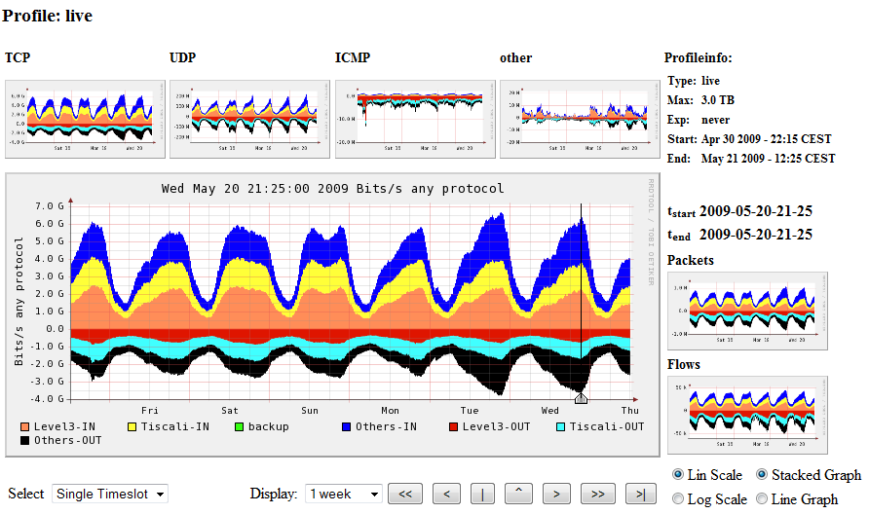
Task: Click the 'Profile: live' heading
Action: [47, 16]
